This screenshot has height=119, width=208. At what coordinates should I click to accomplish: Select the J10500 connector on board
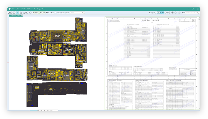click(80, 61)
